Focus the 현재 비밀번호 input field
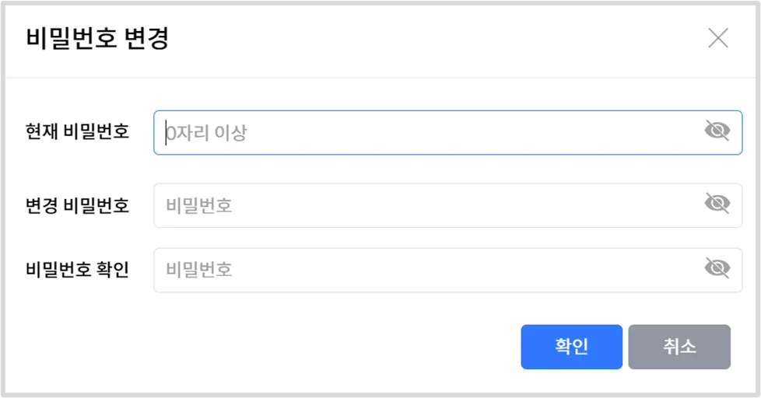The width and height of the screenshot is (761, 398). [x=428, y=133]
